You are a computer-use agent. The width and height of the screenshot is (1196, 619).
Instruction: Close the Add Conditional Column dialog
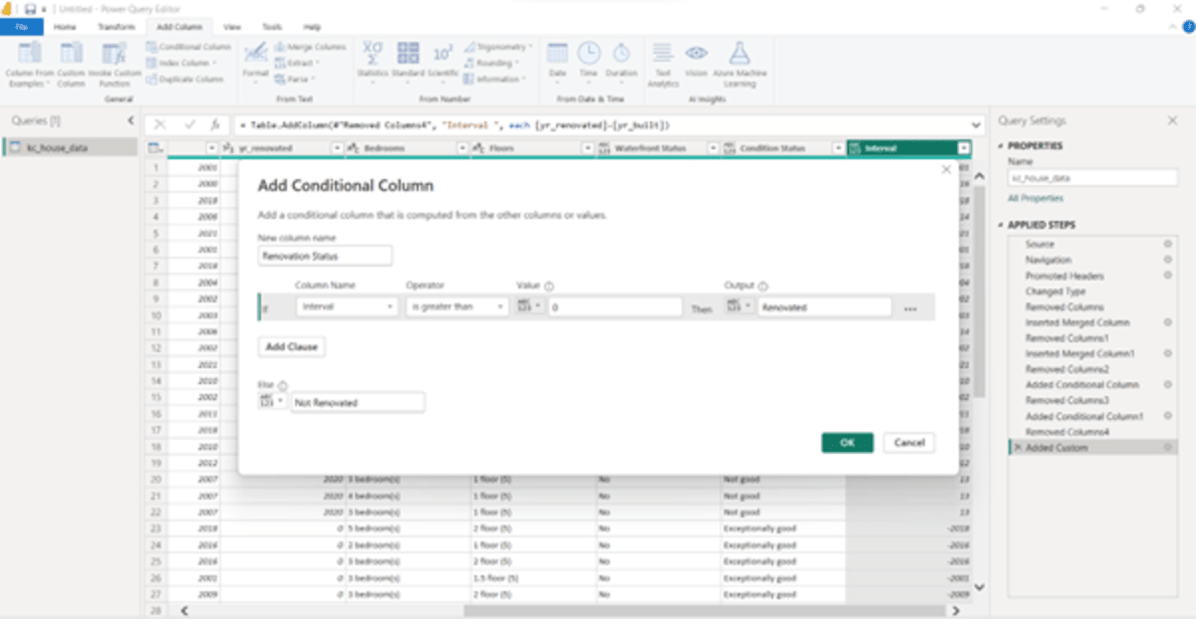tap(946, 170)
